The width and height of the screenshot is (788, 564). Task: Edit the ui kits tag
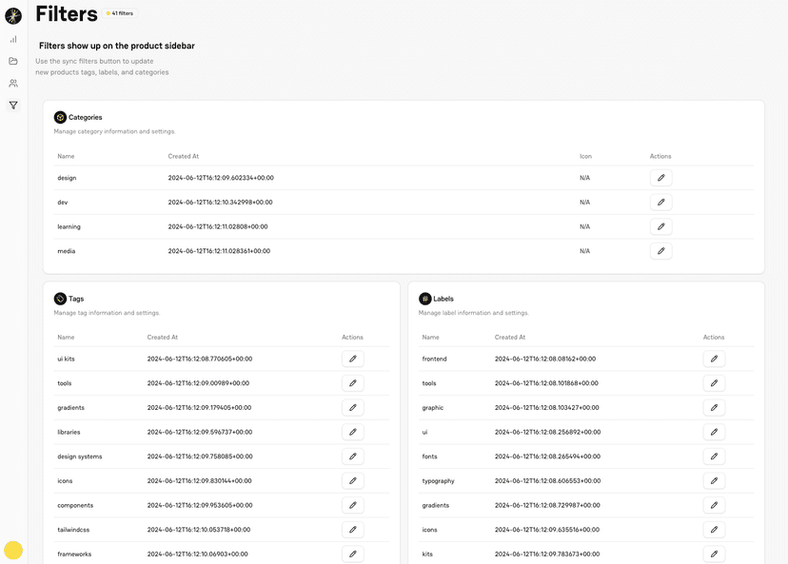(353, 360)
